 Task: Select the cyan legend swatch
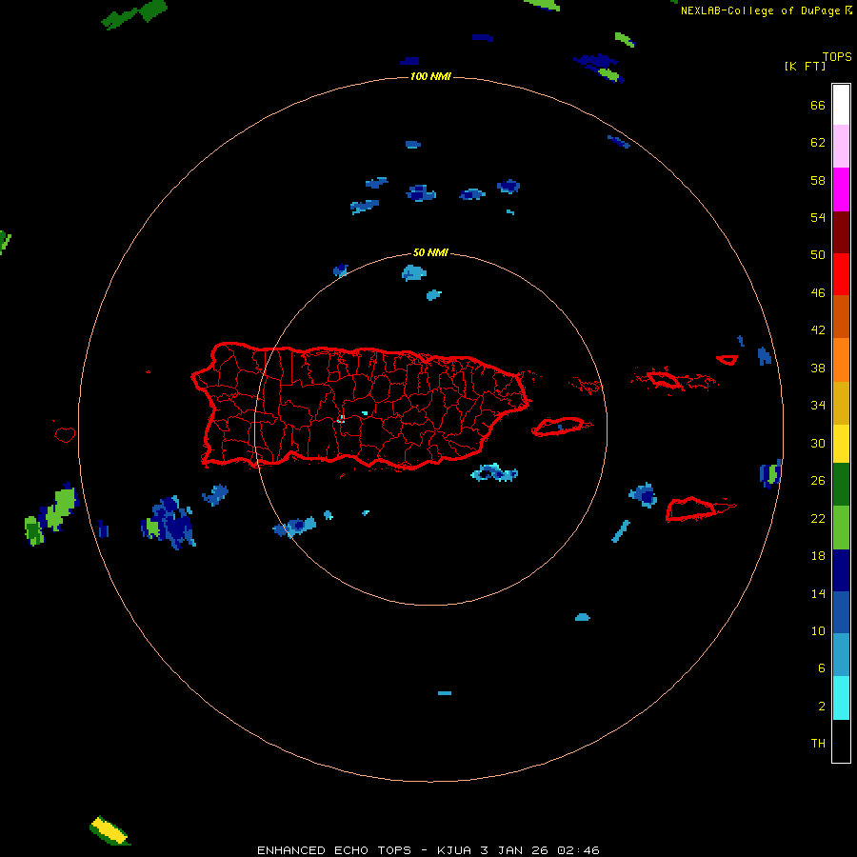[841, 698]
